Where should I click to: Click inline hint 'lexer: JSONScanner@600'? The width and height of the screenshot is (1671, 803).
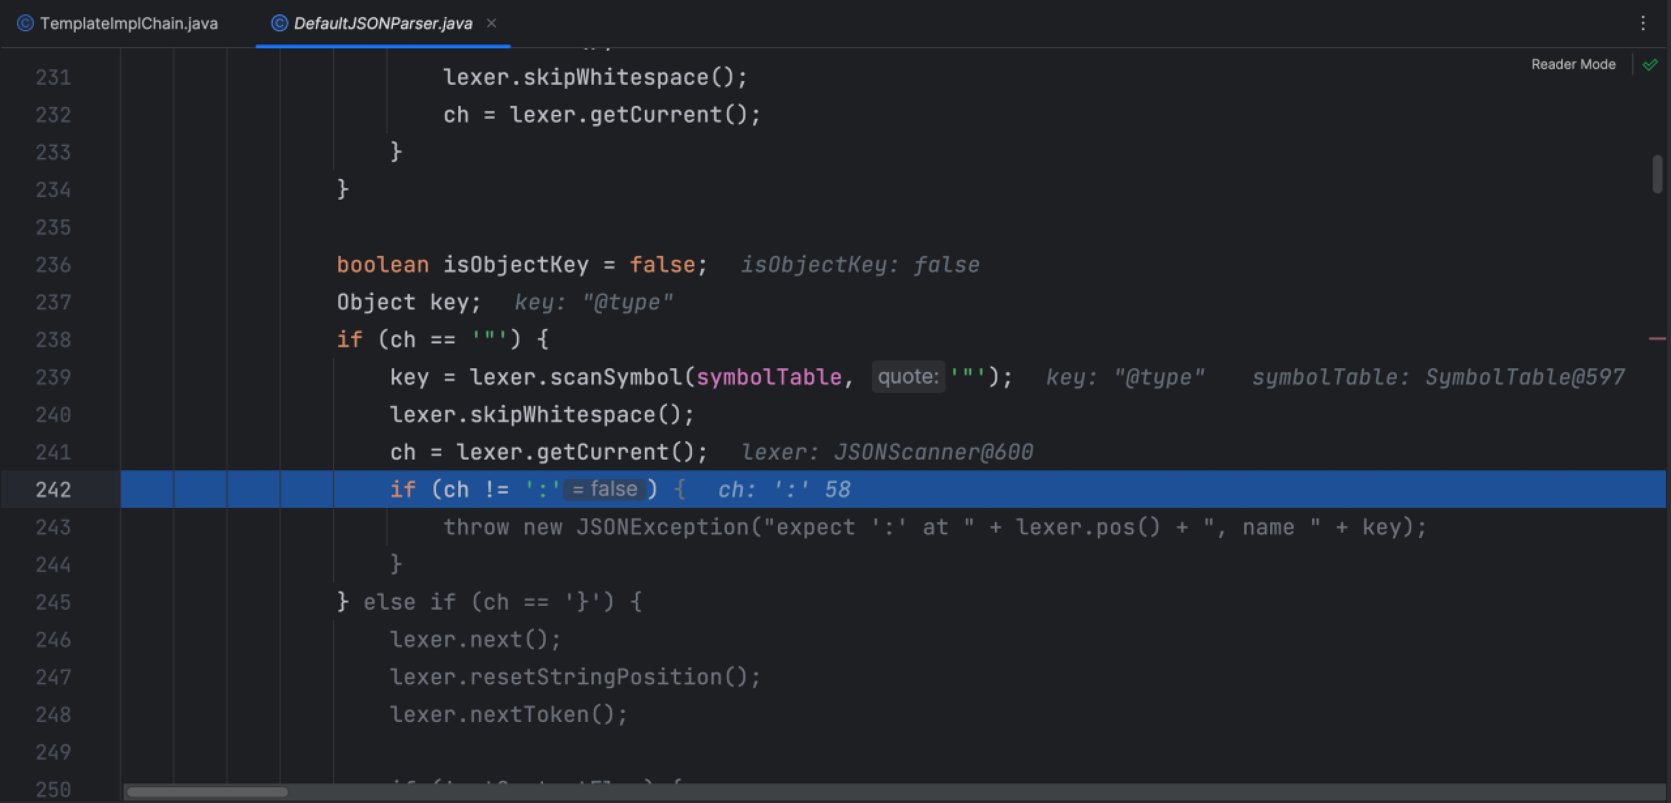(888, 452)
